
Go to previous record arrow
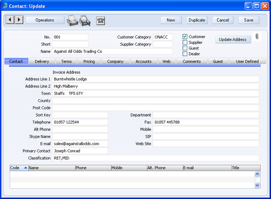(10, 20)
